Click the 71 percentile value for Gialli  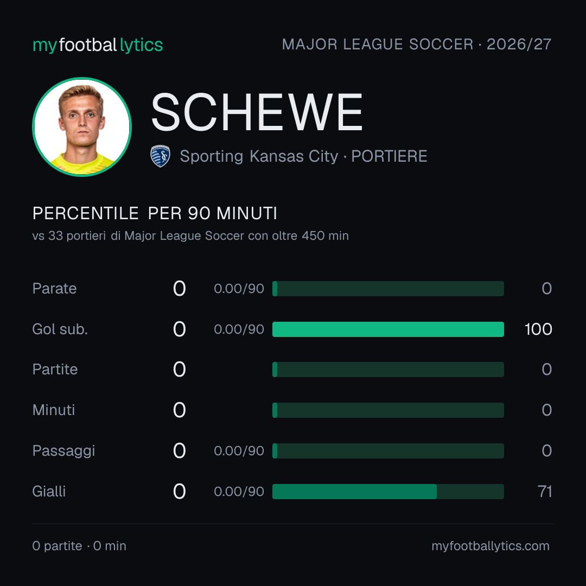[545, 492]
